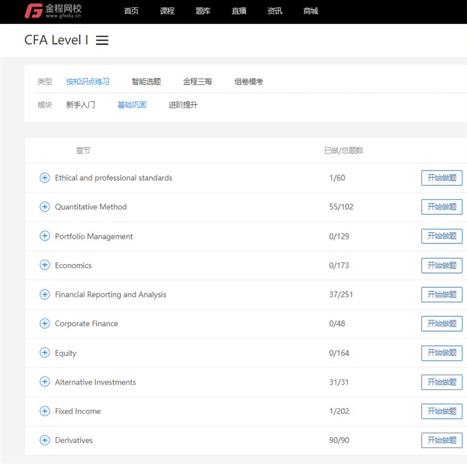Select the 进阶提升 module
This screenshot has width=467, height=464.
(x=183, y=105)
